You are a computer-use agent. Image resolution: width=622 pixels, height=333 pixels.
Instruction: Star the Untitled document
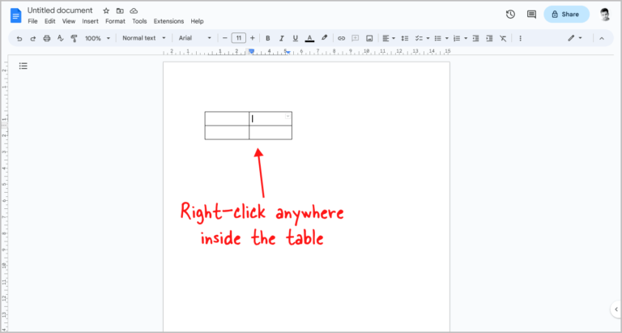[x=106, y=11]
